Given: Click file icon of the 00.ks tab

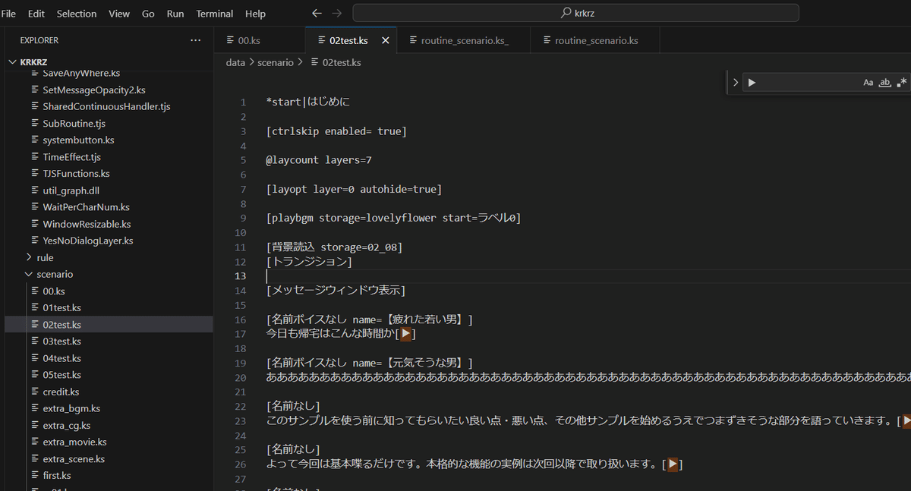Looking at the screenshot, I should [230, 40].
